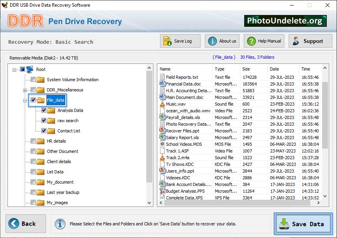337x238 pixels.
Task: Open the Support button label
Action: [313, 41]
